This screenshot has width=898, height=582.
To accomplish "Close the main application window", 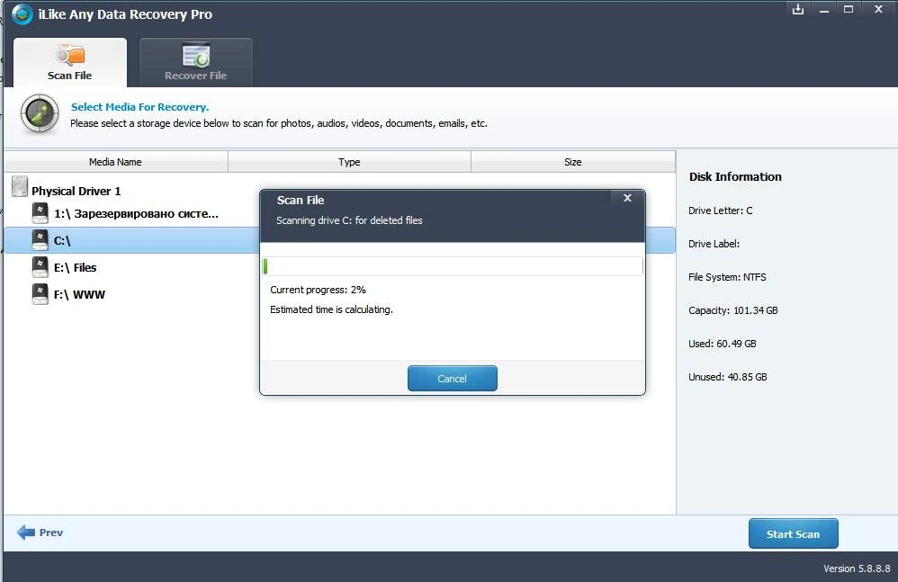I will tap(878, 10).
